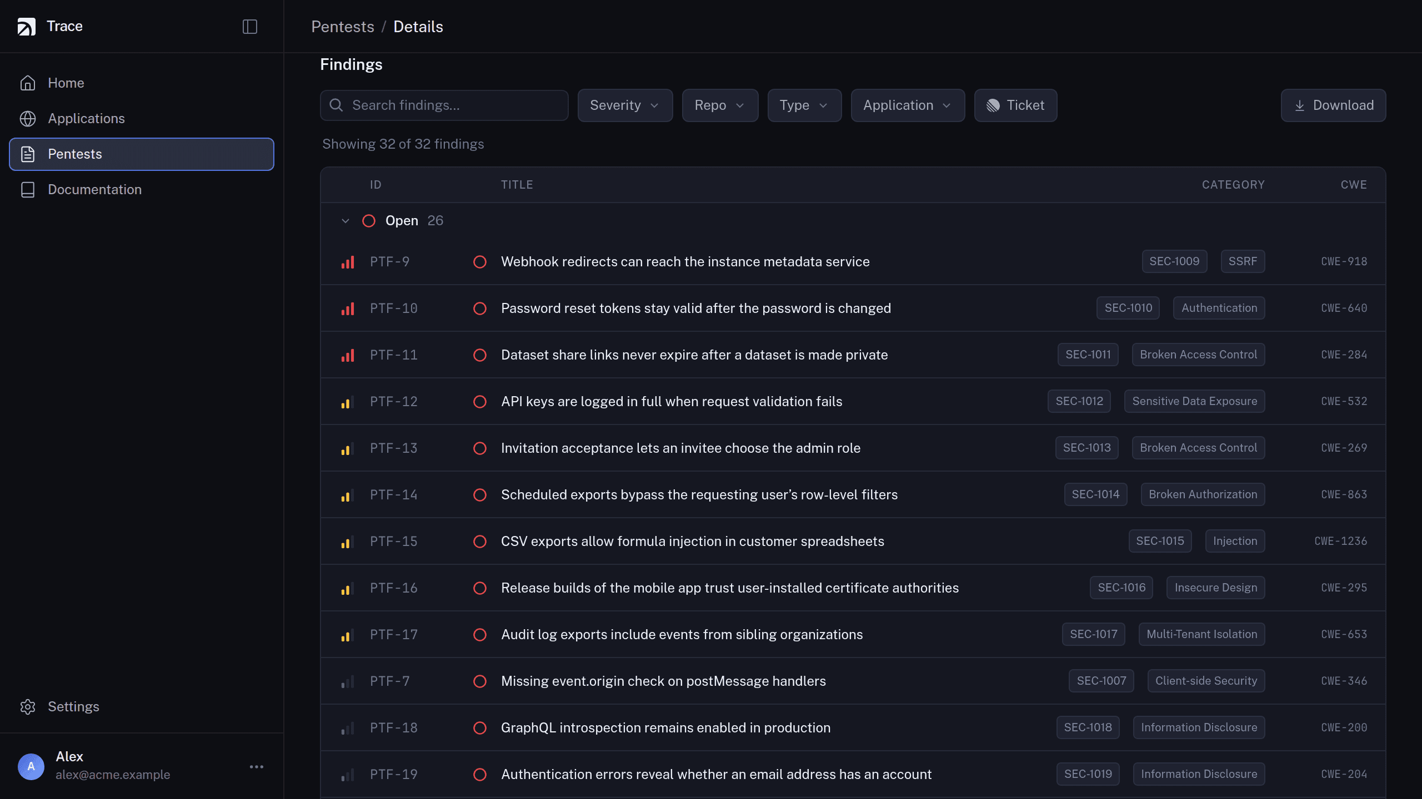Collapse the Open findings group chevron
1422x799 pixels.
point(346,221)
